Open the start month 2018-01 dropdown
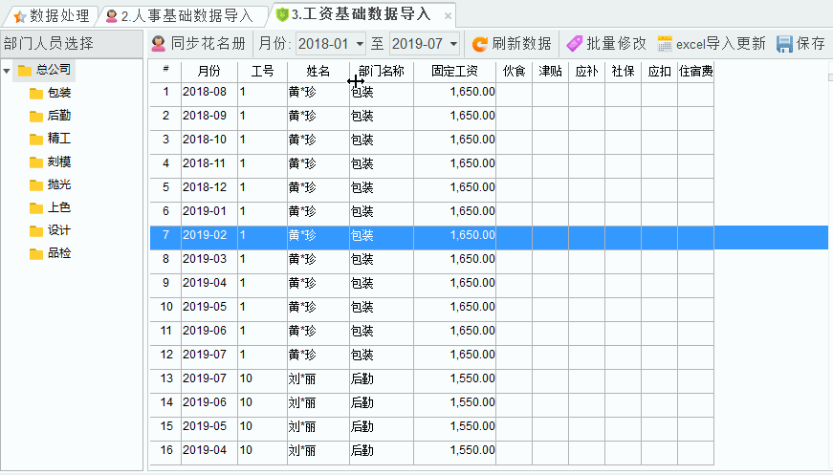 360,44
